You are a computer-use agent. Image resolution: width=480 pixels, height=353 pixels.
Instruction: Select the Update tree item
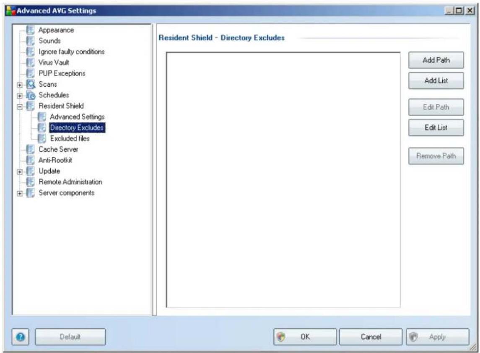tap(49, 171)
